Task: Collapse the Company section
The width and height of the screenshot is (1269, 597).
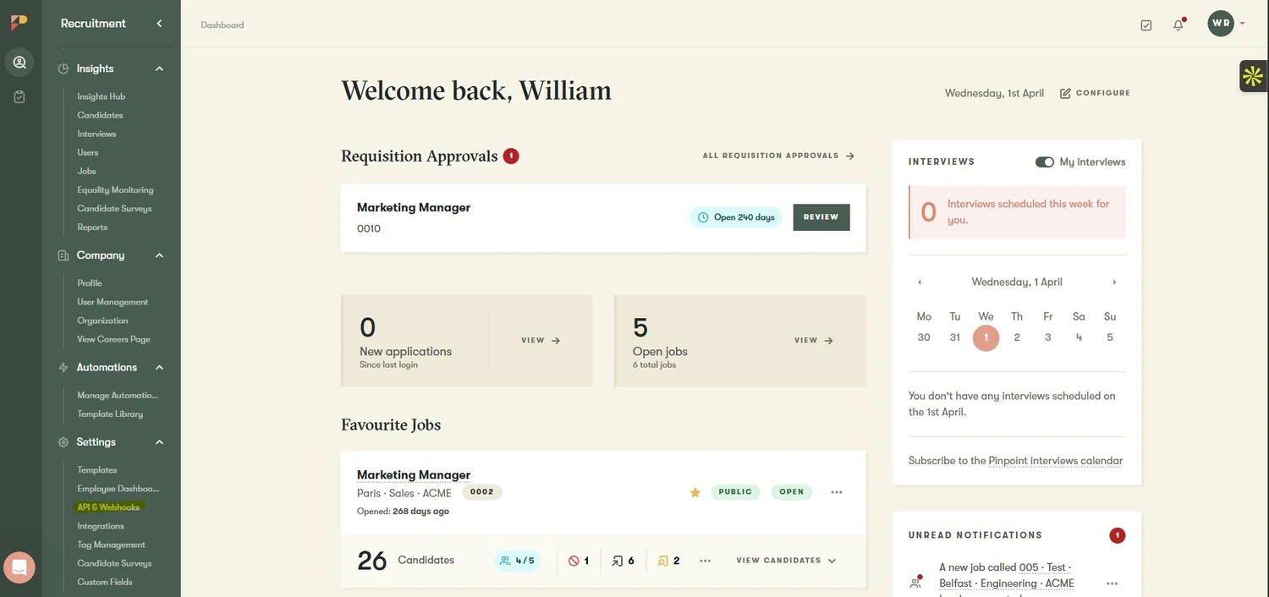Action: coord(159,255)
